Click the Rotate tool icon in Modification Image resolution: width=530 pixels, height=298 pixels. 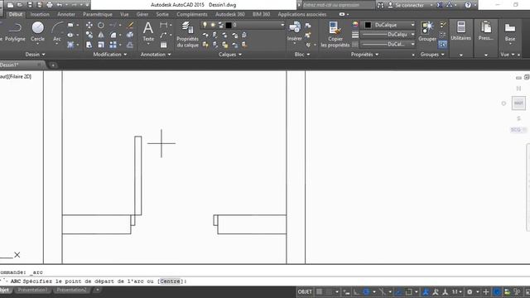101,25
